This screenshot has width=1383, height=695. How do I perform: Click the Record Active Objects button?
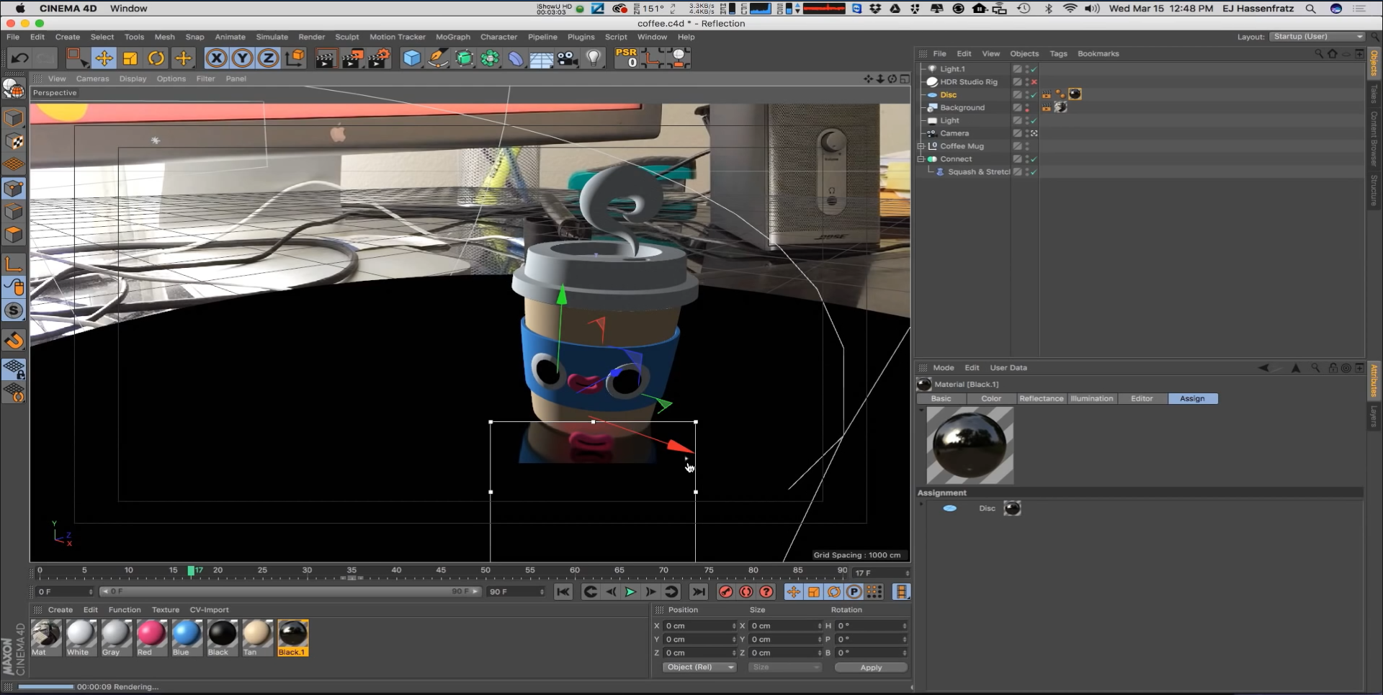pos(726,592)
